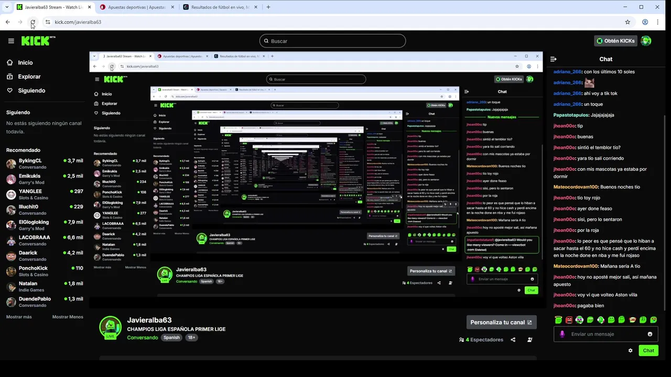Image resolution: width=671 pixels, height=377 pixels.
Task: Click the Obtén KICKs button
Action: (615, 41)
